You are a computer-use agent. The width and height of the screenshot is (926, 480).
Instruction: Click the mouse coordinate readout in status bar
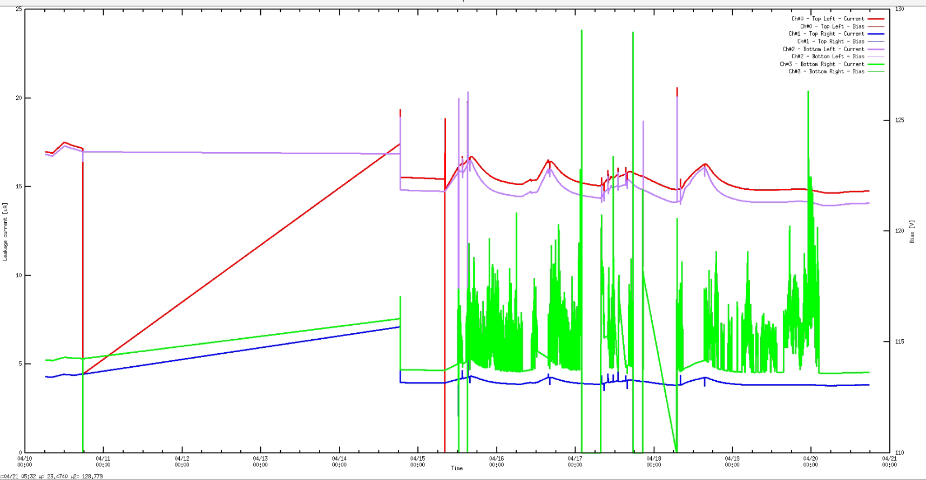[52, 477]
